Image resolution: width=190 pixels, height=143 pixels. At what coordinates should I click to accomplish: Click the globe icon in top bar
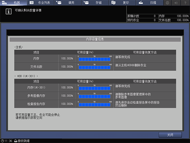pos(168,3)
